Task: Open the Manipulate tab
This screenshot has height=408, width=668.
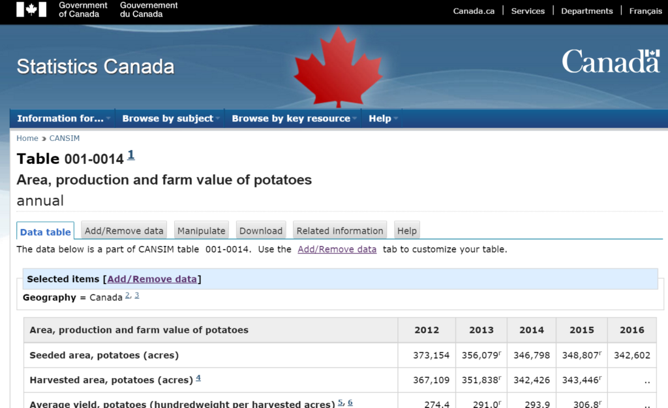Action: 202,230
